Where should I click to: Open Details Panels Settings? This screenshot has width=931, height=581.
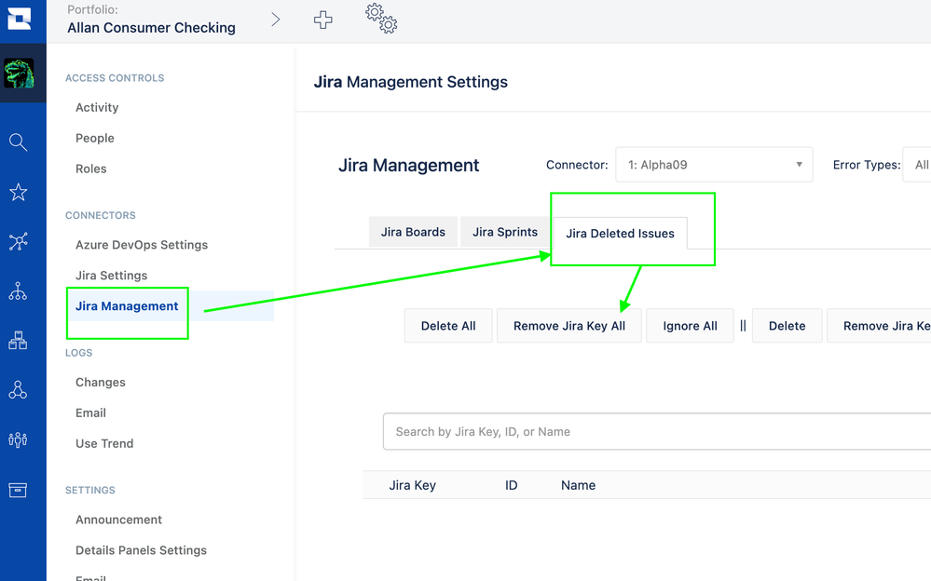coord(141,550)
